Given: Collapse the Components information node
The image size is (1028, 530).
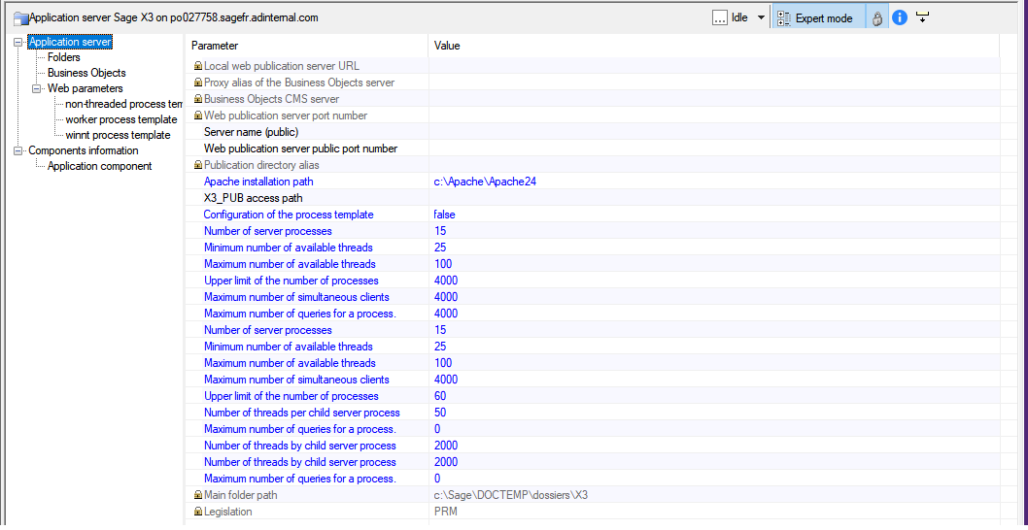Looking at the screenshot, I should tap(18, 150).
